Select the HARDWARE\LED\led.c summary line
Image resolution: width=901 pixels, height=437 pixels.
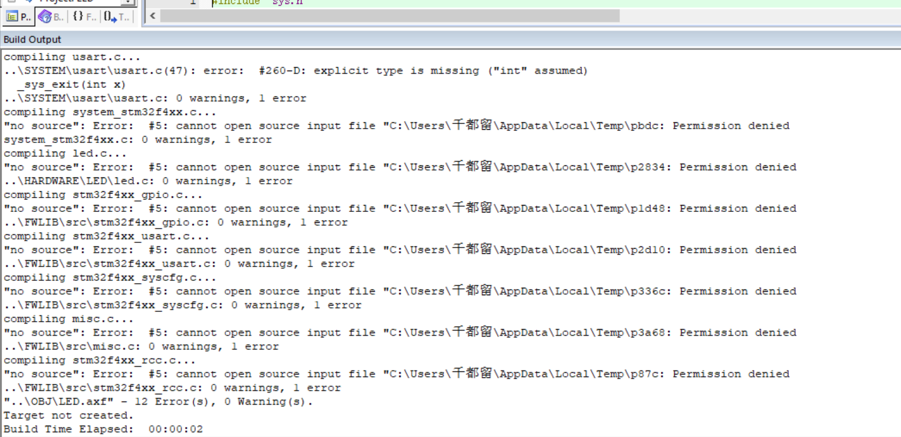[x=148, y=181]
